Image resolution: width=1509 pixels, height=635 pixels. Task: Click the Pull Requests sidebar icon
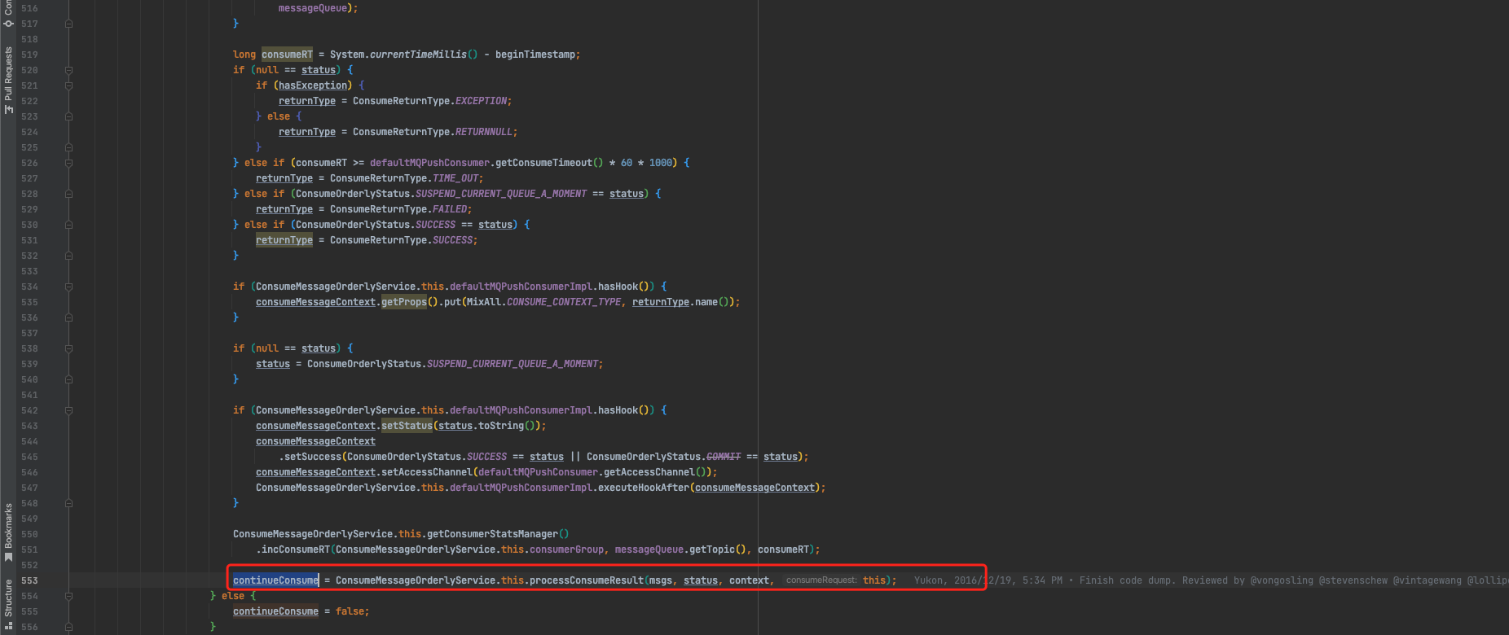pyautogui.click(x=8, y=109)
